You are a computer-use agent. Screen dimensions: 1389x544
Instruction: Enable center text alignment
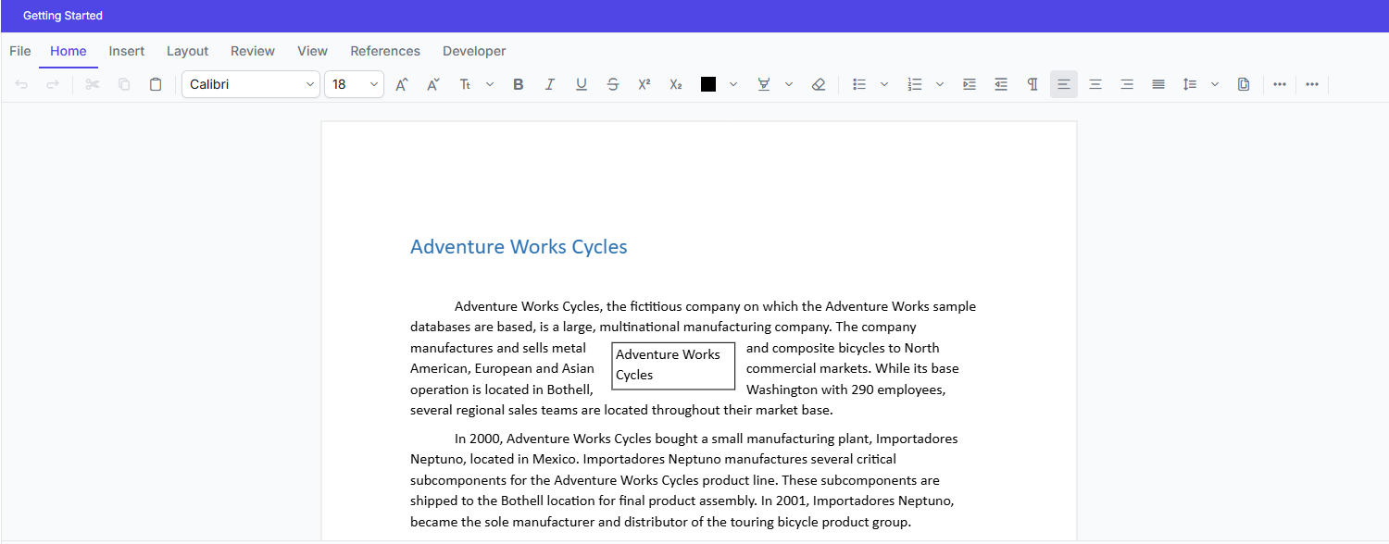1095,83
